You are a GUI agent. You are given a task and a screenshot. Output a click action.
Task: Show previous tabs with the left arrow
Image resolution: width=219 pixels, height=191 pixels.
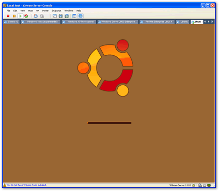(205, 22)
